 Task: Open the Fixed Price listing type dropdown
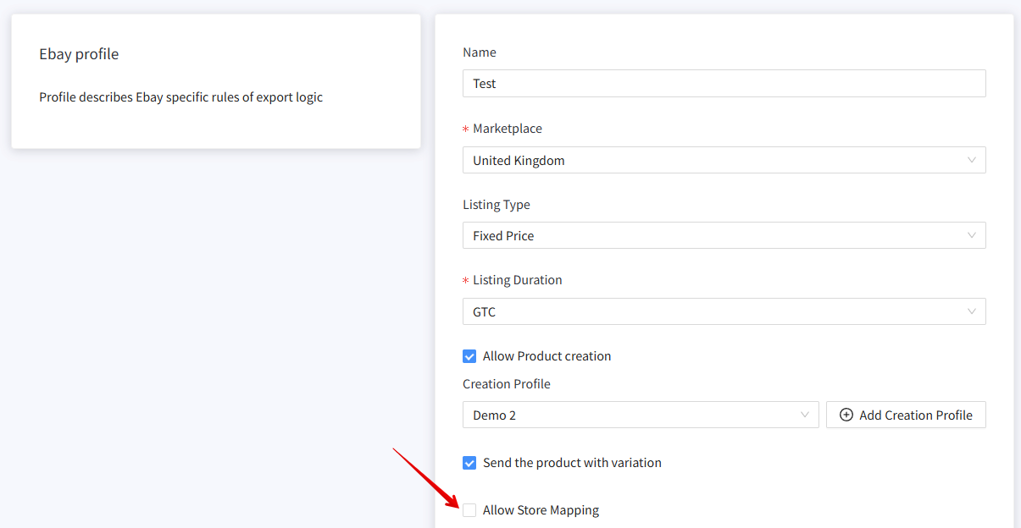(x=724, y=235)
